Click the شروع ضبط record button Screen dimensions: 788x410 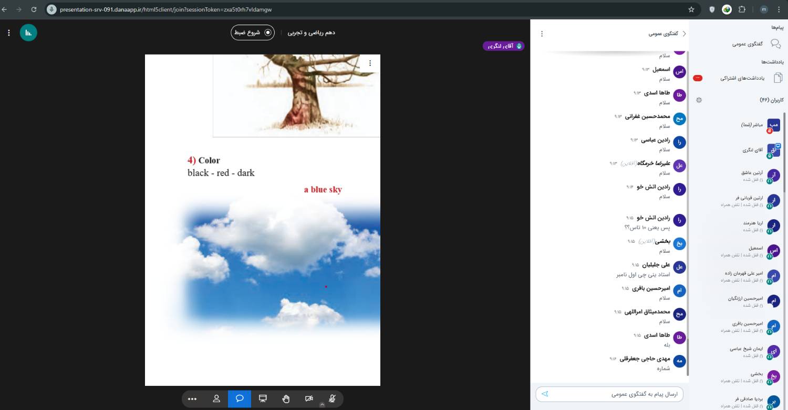pos(253,33)
